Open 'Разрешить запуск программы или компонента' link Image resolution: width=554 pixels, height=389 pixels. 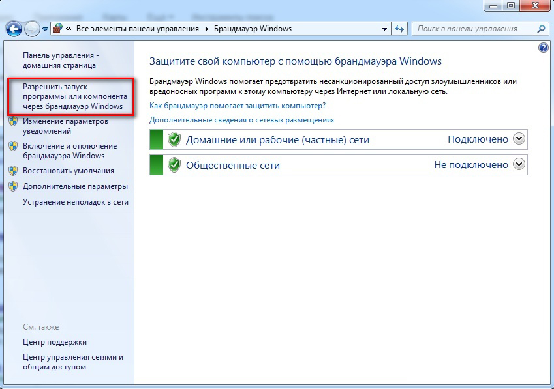[75, 96]
